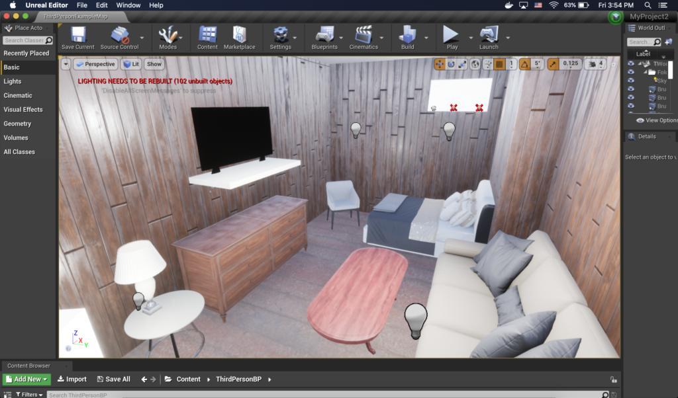The width and height of the screenshot is (678, 398).
Task: Go back in Content Browser history
Action: (144, 379)
